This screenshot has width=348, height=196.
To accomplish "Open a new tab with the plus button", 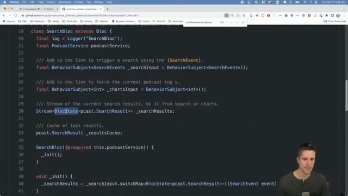I will pos(108,9).
